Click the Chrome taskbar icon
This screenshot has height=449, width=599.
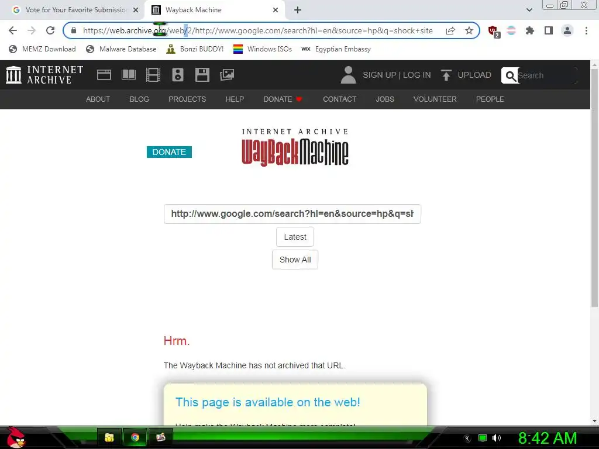135,437
